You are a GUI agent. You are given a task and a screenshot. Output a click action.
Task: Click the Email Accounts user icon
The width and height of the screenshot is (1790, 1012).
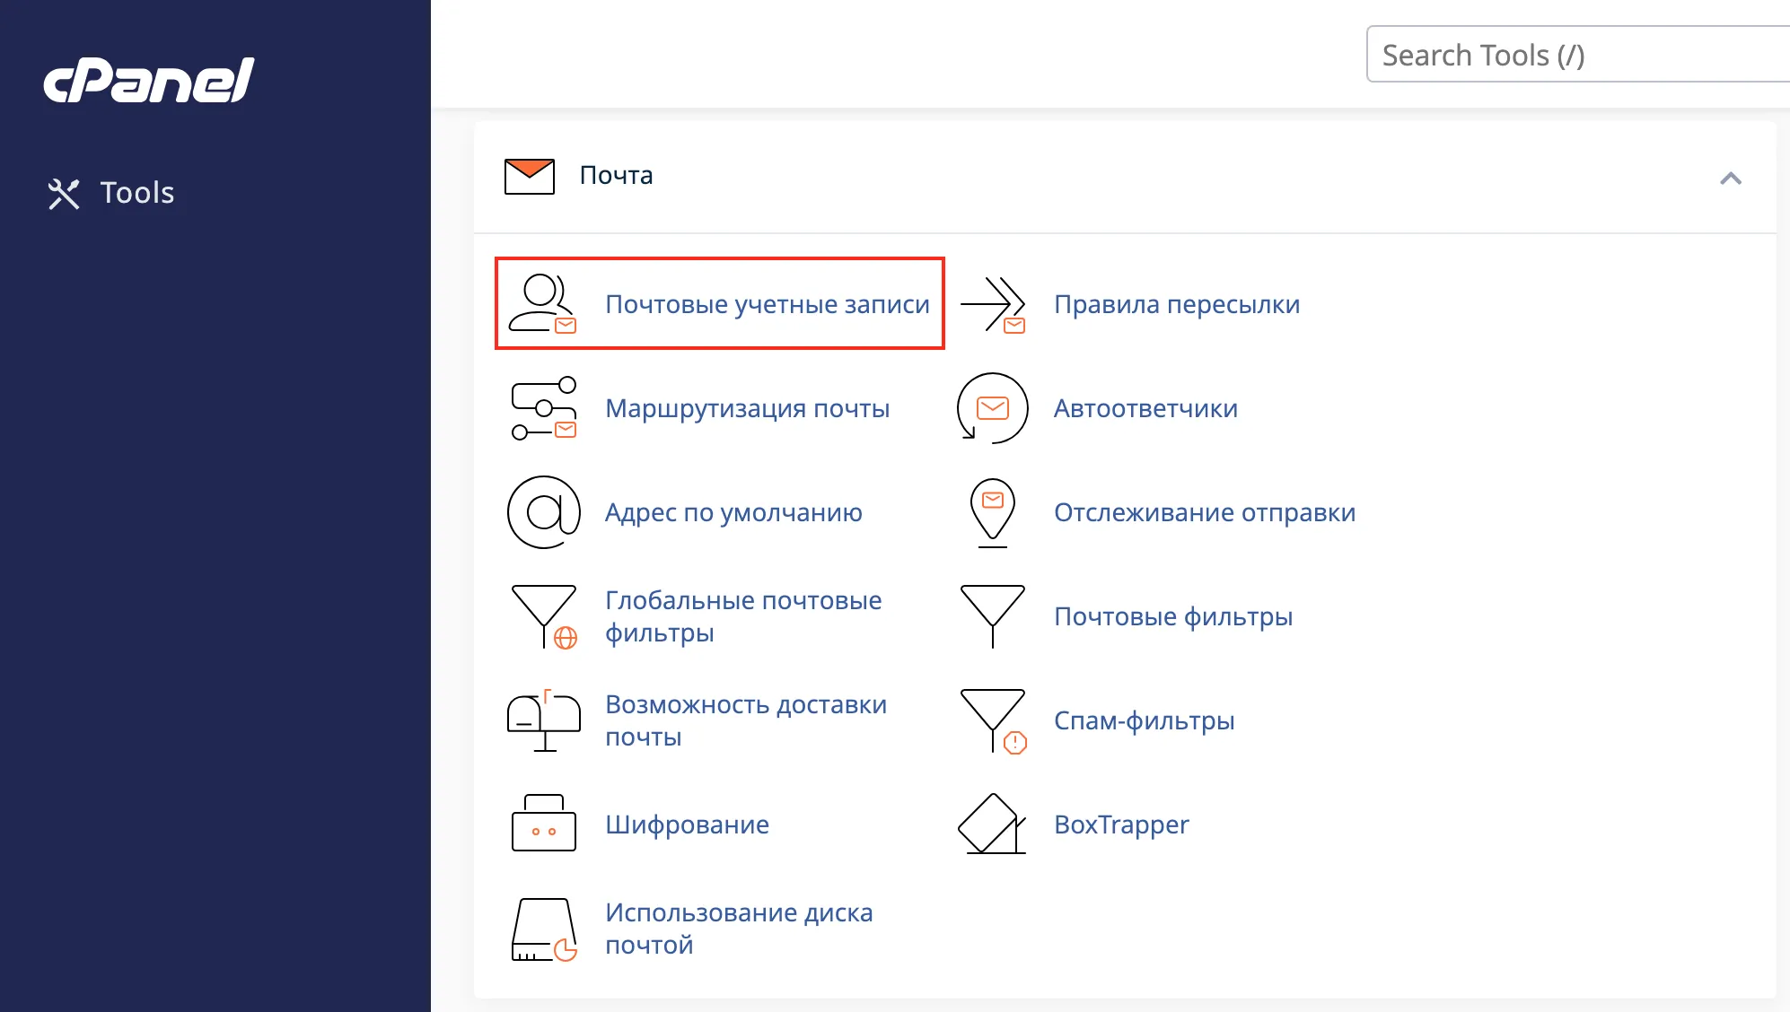point(543,304)
